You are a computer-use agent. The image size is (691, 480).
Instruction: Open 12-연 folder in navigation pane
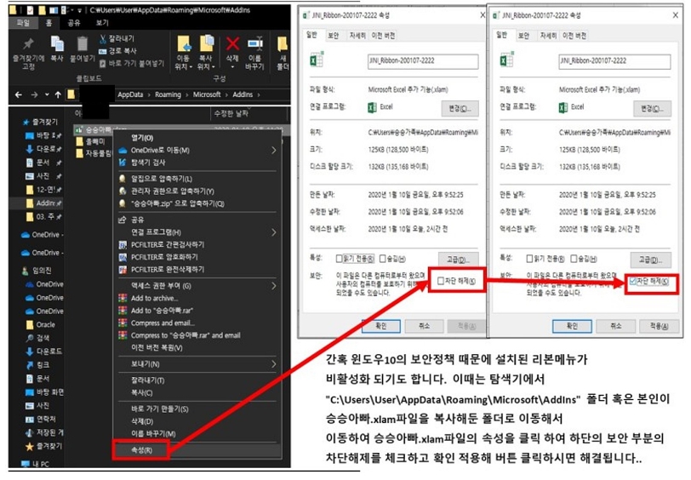[43, 190]
